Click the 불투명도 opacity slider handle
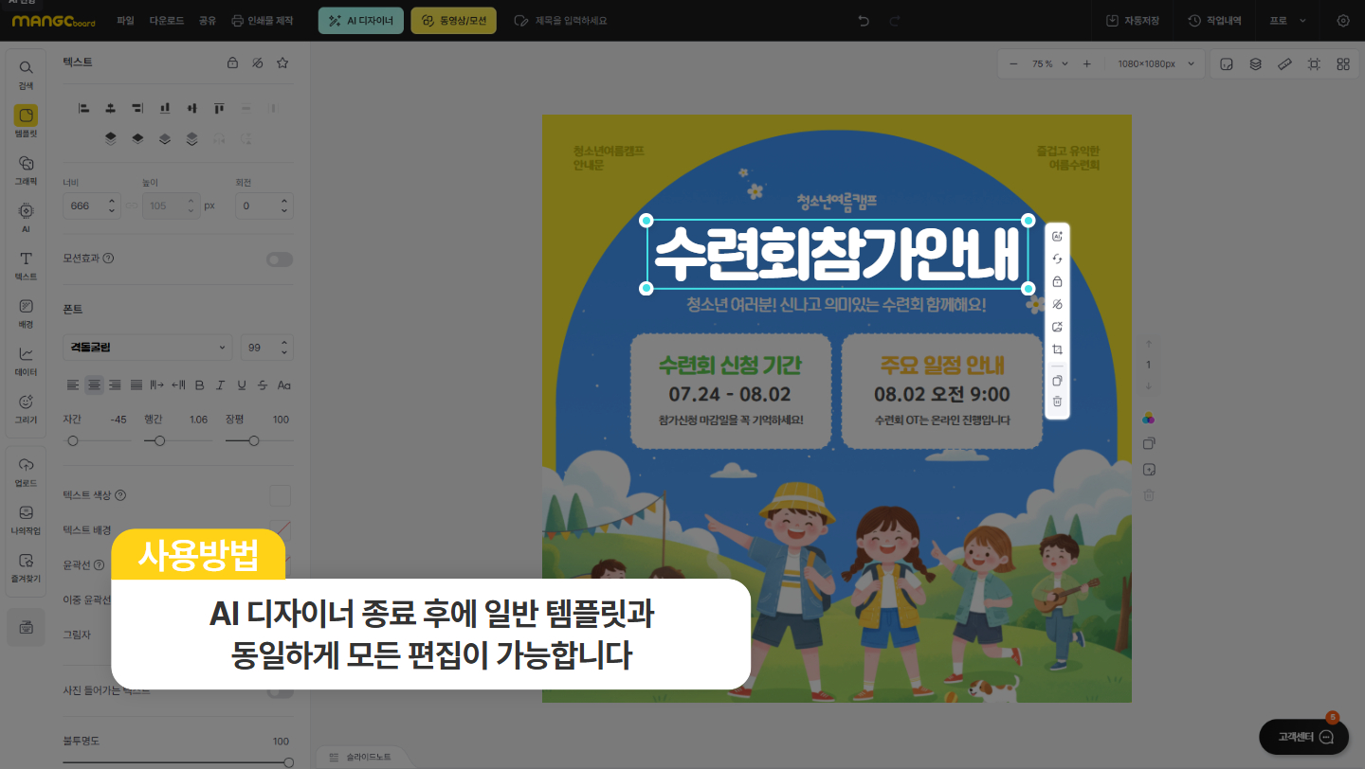The image size is (1365, 769). tap(288, 761)
